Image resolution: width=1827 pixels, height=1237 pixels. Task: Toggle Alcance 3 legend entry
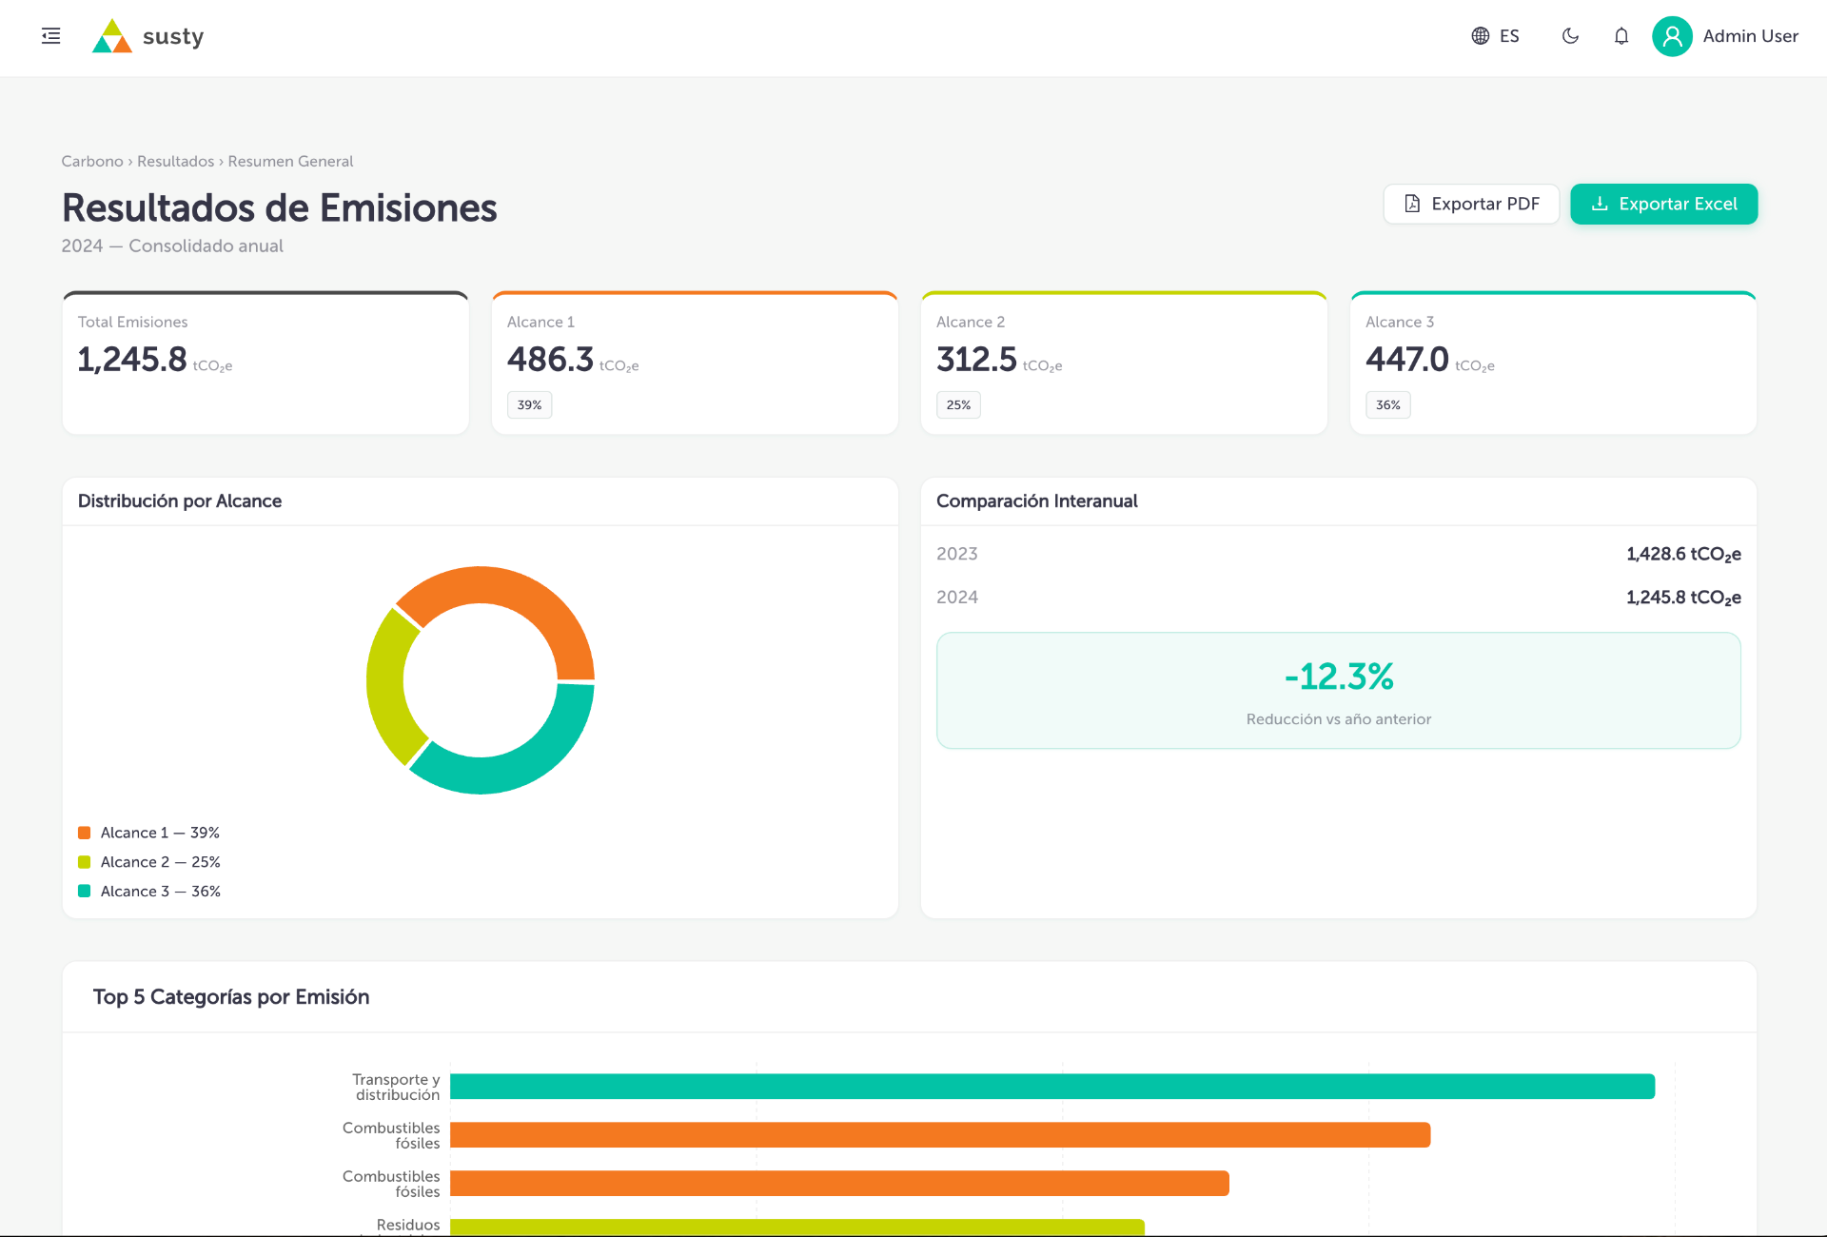pyautogui.click(x=149, y=892)
